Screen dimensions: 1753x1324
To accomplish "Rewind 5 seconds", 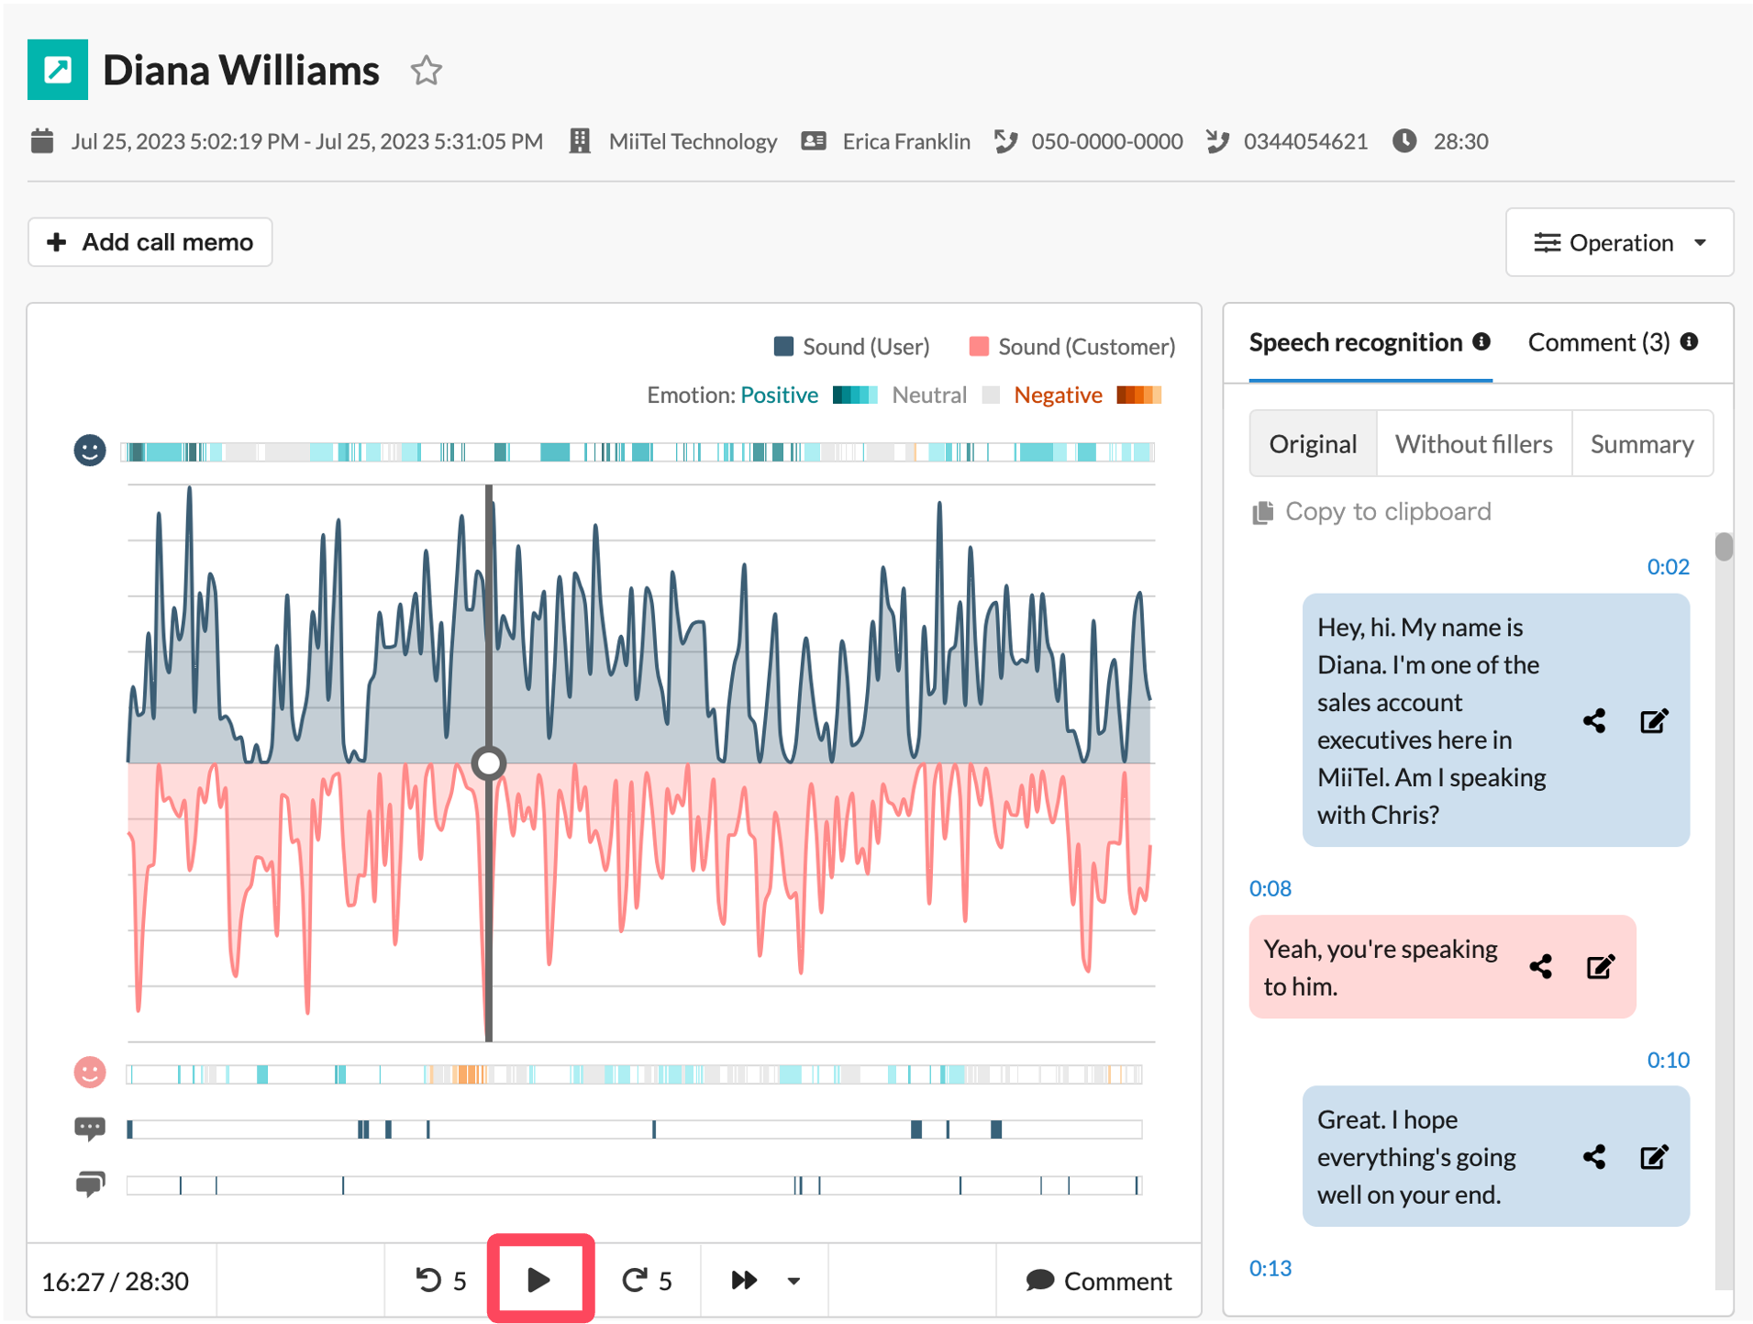I will point(441,1280).
